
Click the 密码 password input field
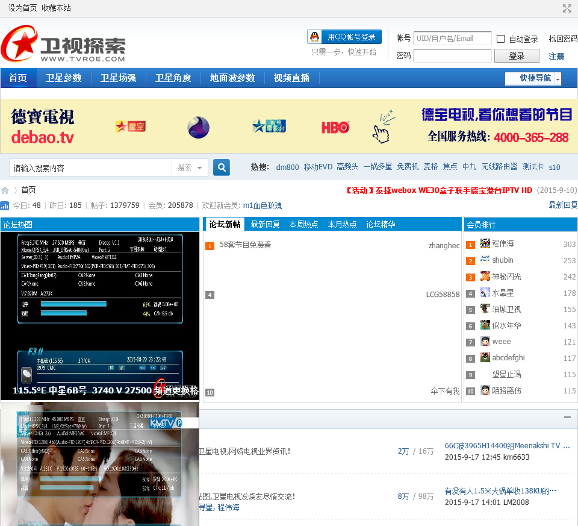pos(452,56)
